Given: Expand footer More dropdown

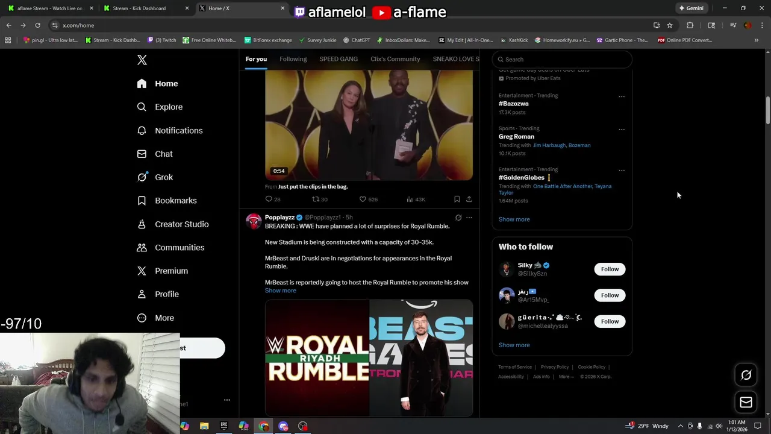Looking at the screenshot, I should (566, 377).
